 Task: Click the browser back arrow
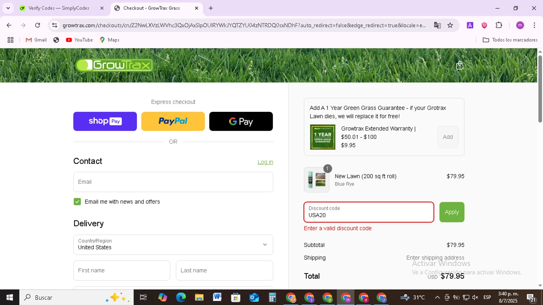[x=9, y=25]
